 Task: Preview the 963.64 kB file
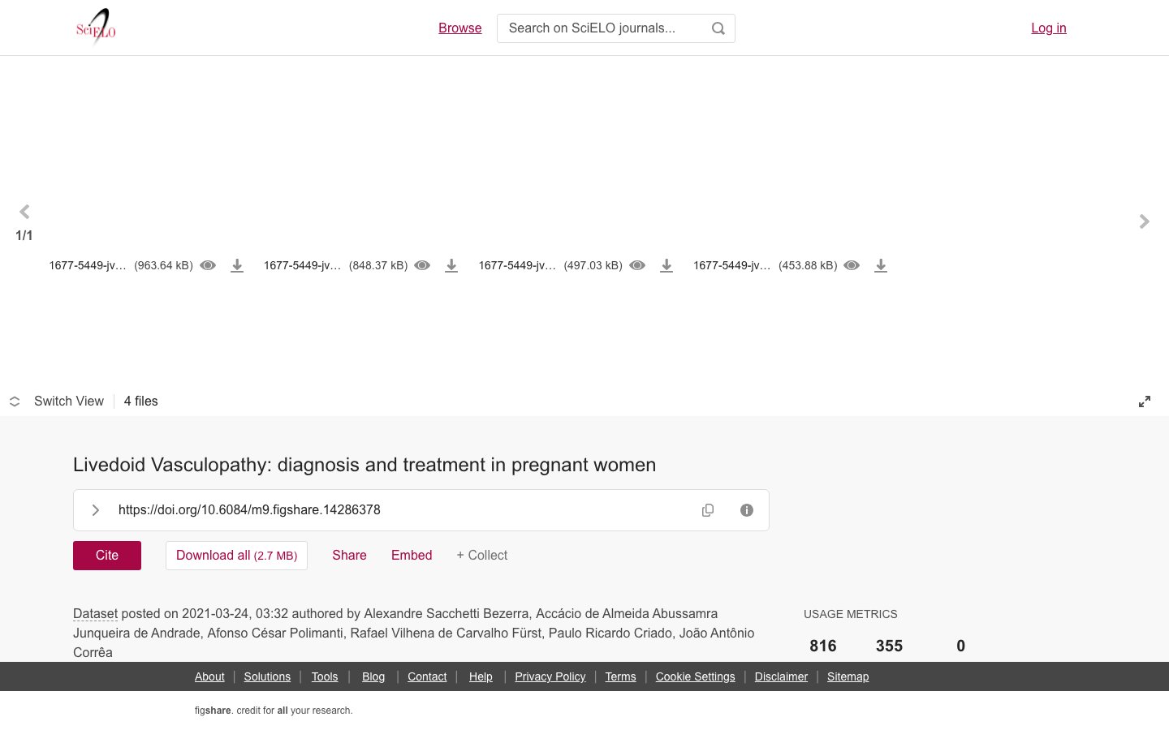click(x=208, y=265)
